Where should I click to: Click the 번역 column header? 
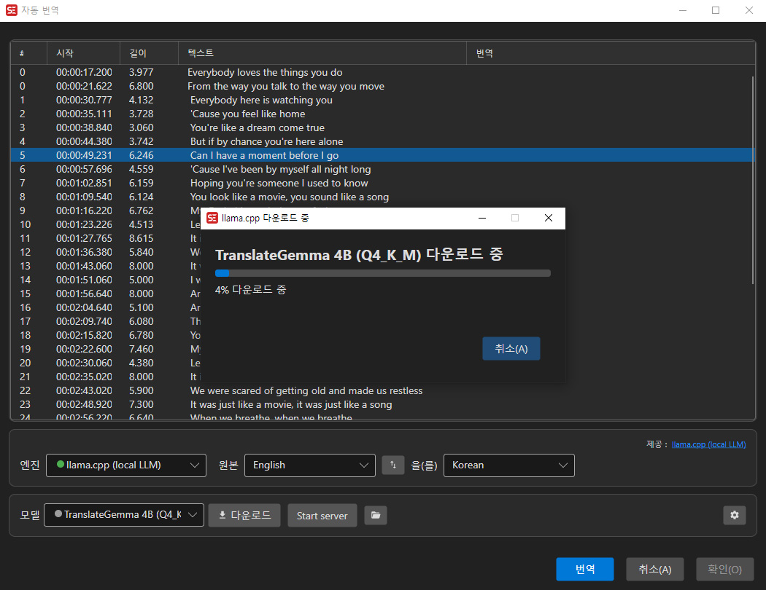pyautogui.click(x=611, y=53)
